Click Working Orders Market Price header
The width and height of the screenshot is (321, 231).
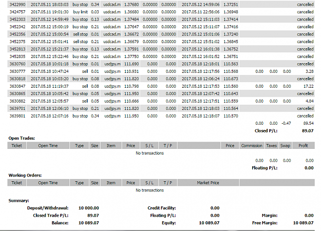click(x=208, y=183)
